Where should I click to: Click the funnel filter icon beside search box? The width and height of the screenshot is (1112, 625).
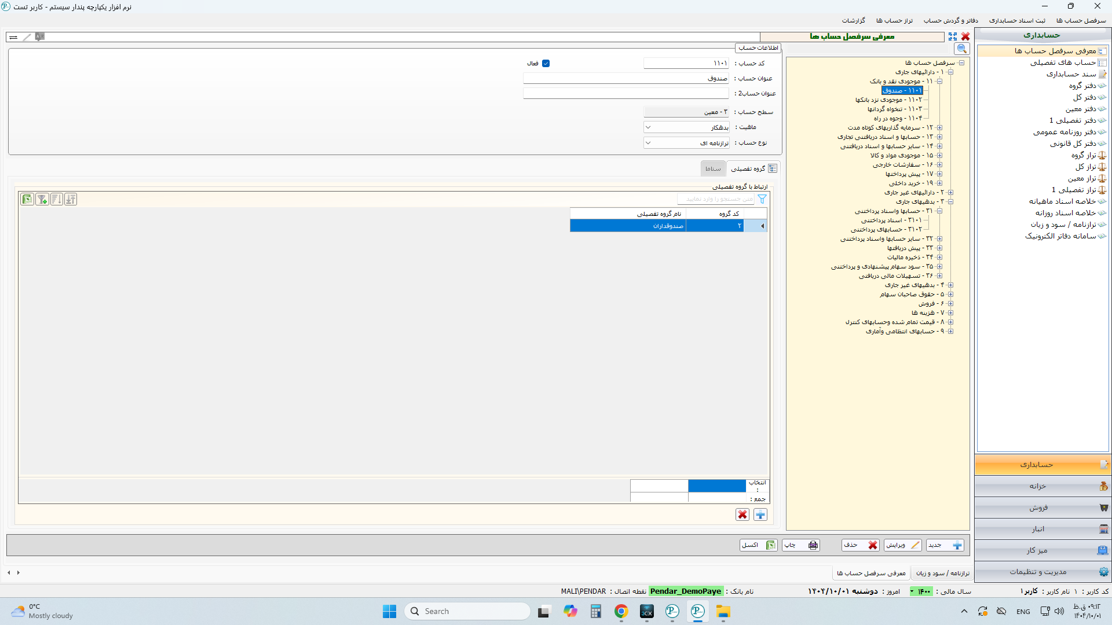tap(762, 199)
